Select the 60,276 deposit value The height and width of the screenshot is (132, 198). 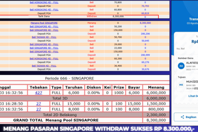145,62
